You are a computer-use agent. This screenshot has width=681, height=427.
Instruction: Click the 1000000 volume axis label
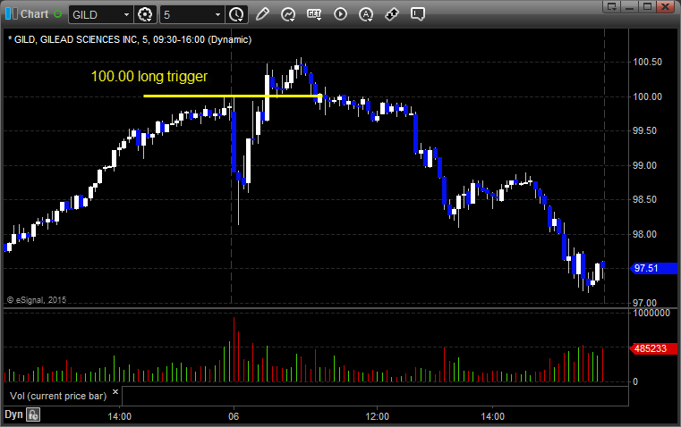(651, 313)
